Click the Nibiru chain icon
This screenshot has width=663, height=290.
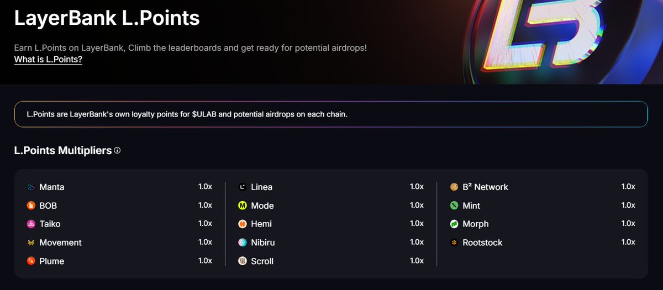pos(243,242)
